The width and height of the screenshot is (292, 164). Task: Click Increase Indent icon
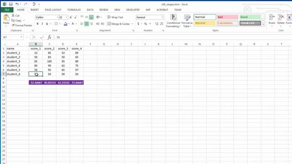pos(103,24)
